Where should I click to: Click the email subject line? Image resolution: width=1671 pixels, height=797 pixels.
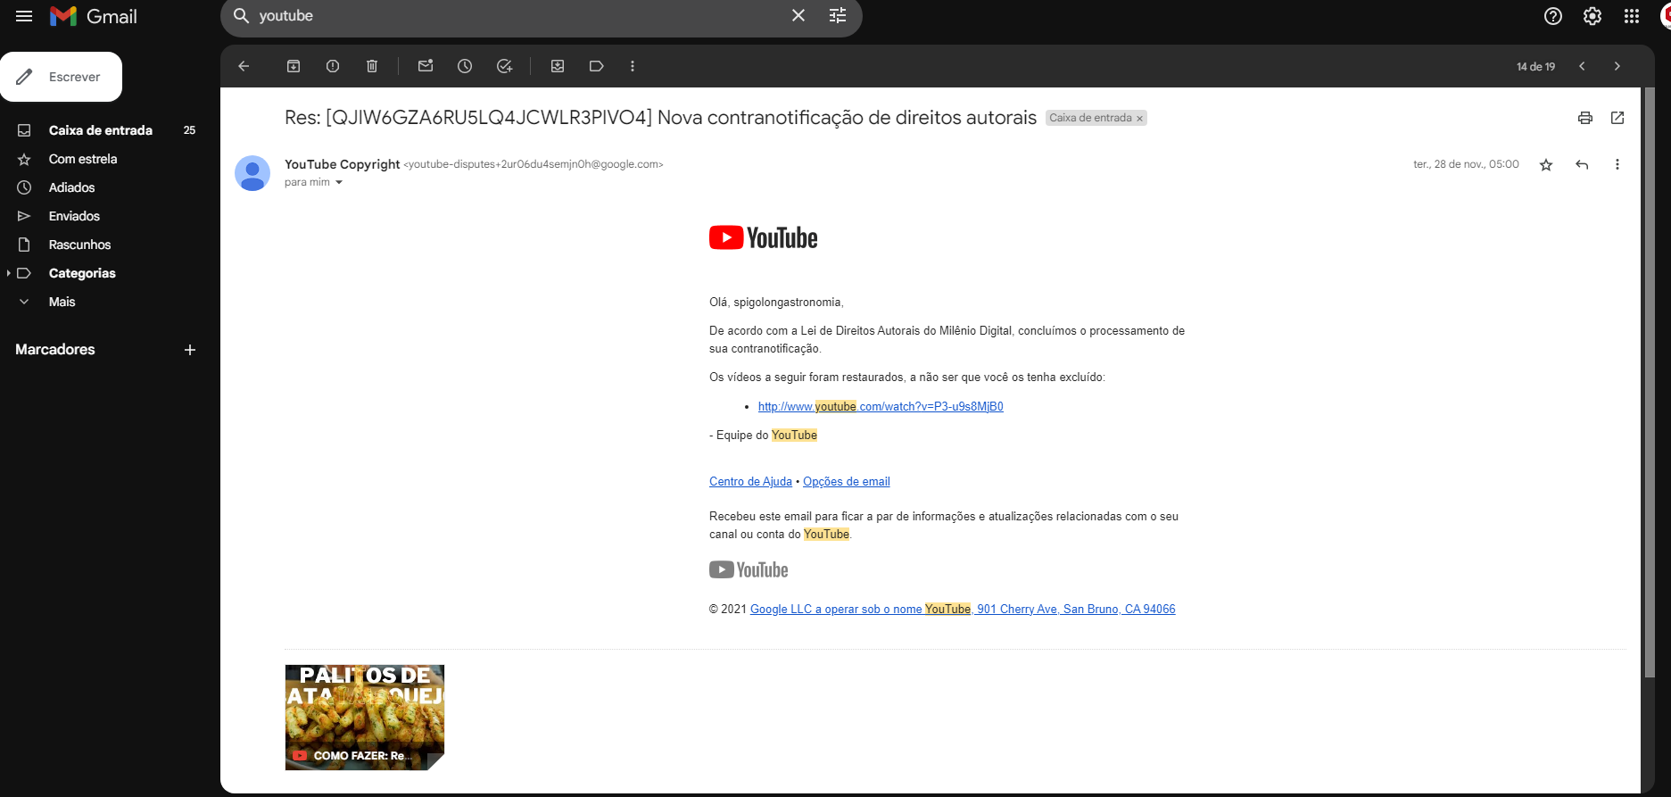(x=660, y=118)
